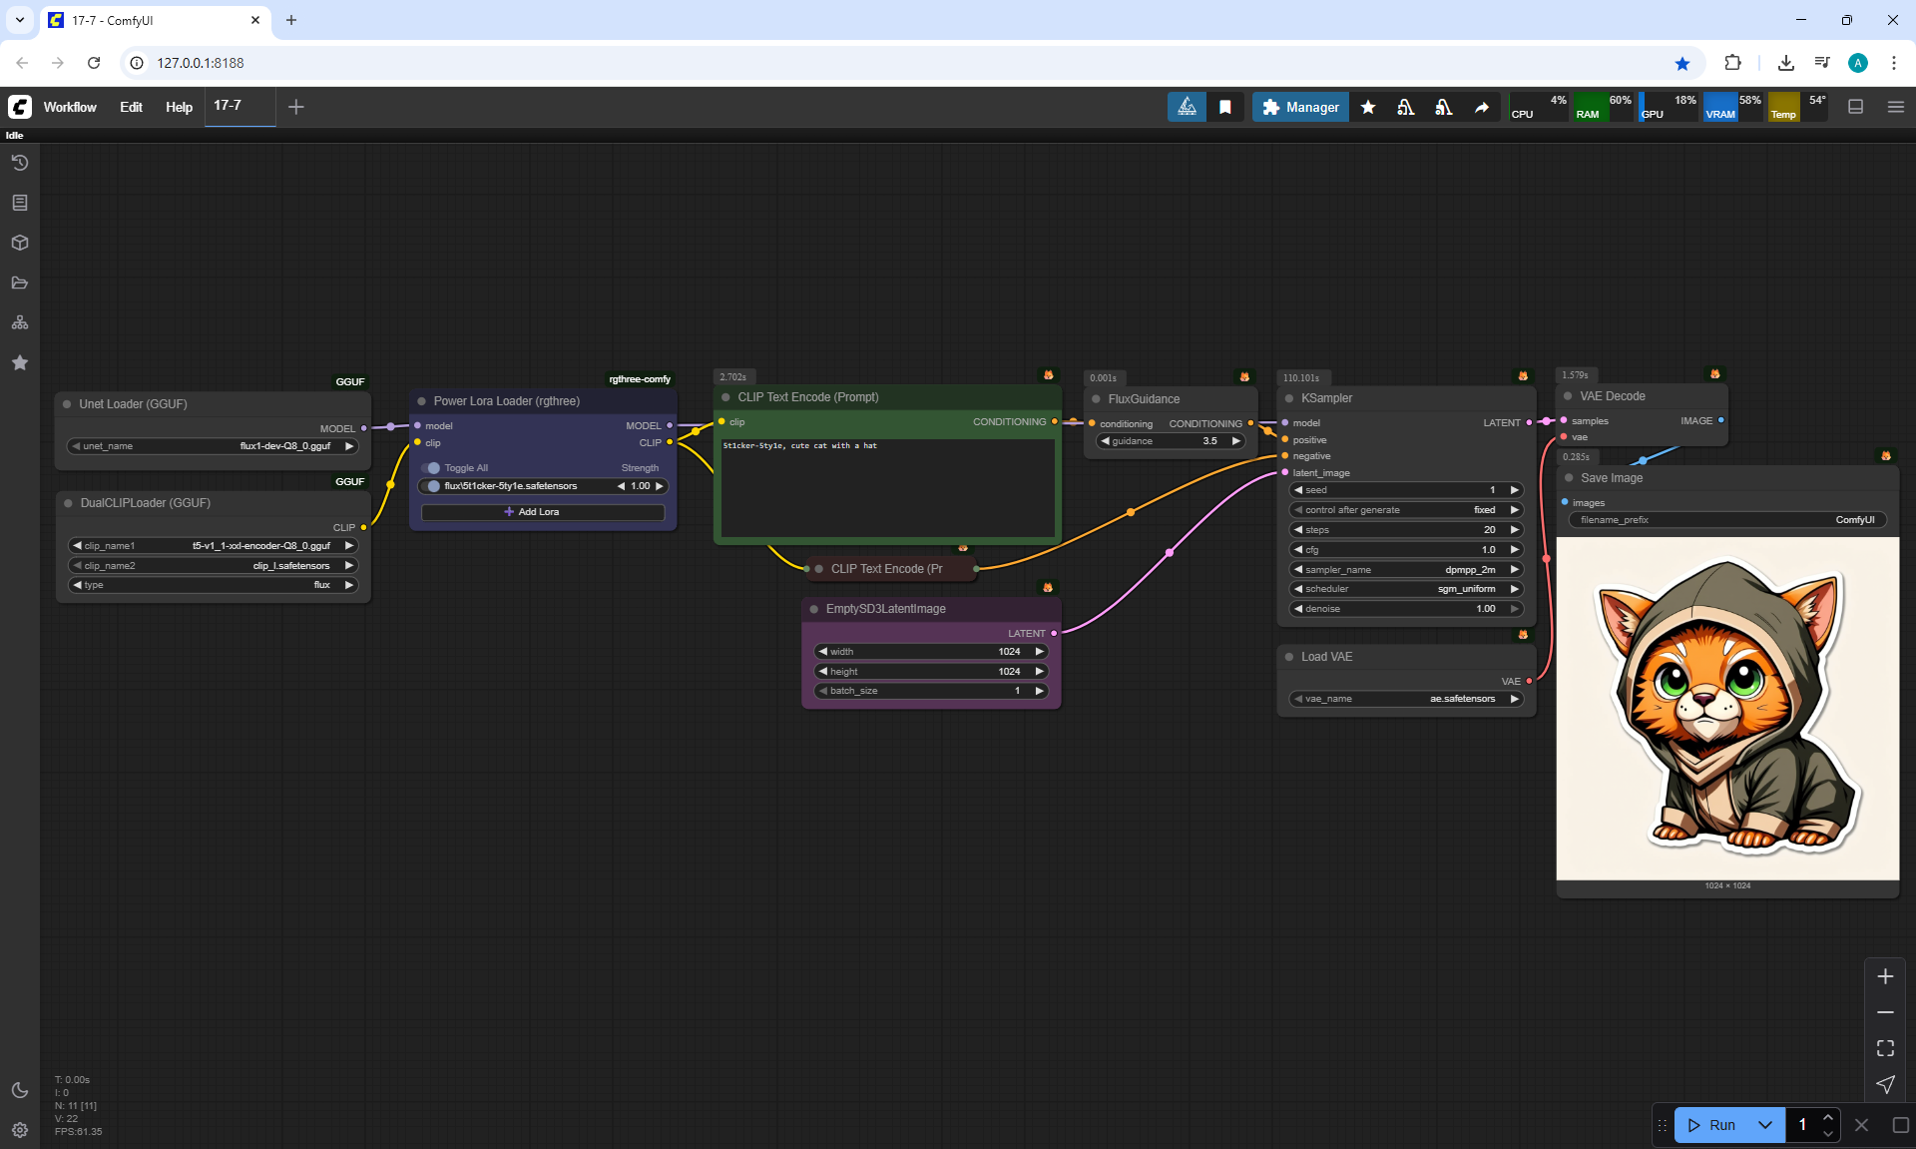Image resolution: width=1916 pixels, height=1149 pixels.
Task: Open the Help menu
Action: click(x=179, y=107)
